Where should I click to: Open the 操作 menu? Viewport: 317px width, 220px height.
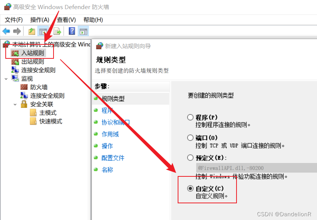[x=40, y=20]
